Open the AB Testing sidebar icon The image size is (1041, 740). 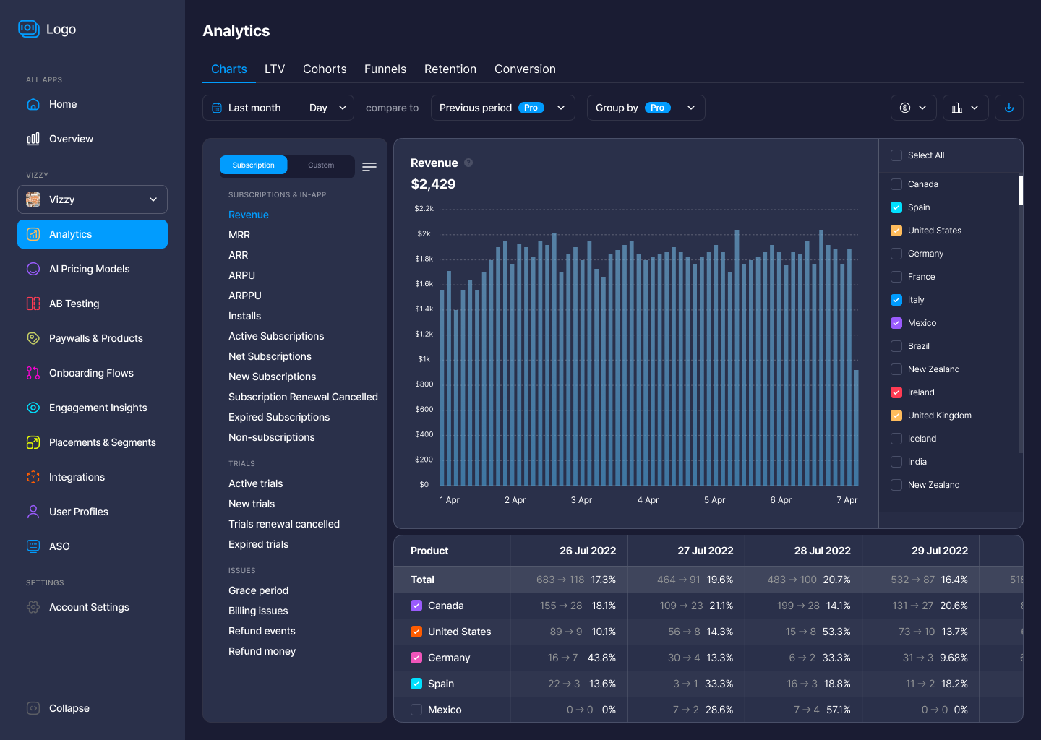pos(33,304)
